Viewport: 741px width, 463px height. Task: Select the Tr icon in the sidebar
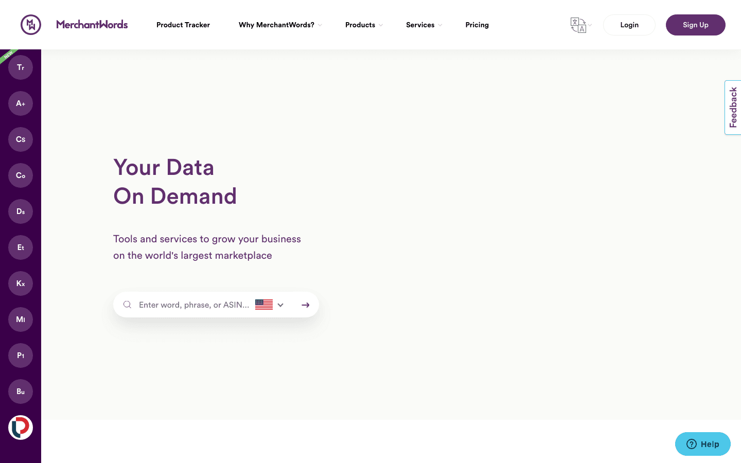pos(21,67)
